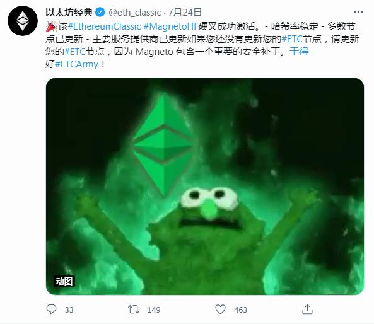This screenshot has height=324, width=374.
Task: Click the 463 likes count
Action: pos(241,310)
